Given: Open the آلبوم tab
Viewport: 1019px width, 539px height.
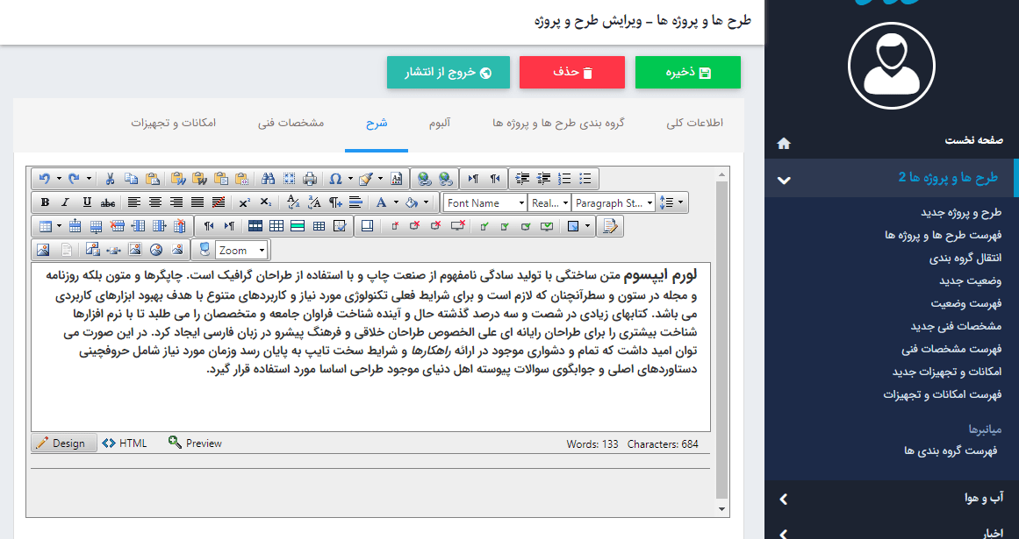Looking at the screenshot, I should (x=439, y=123).
